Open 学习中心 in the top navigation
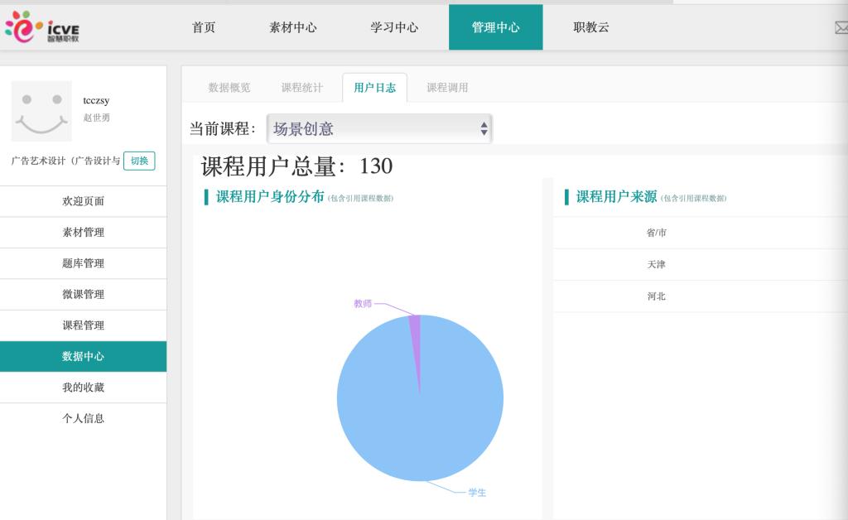The image size is (848, 520). coord(394,27)
